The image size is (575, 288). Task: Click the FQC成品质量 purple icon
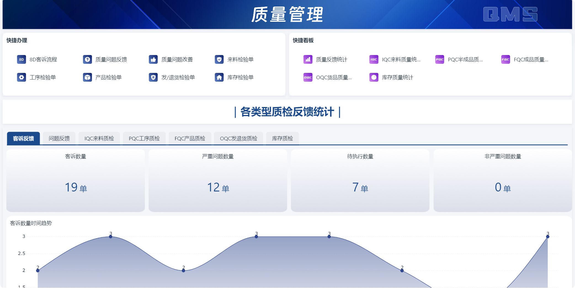(506, 59)
